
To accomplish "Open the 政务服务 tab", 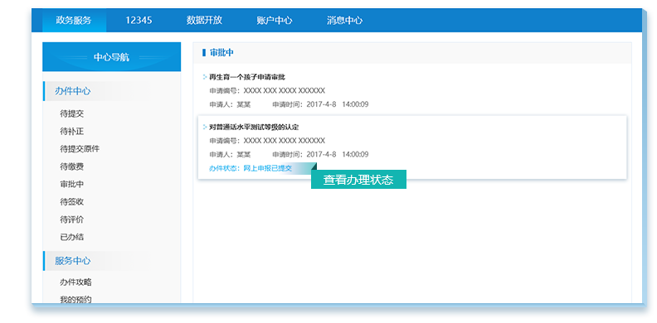I will tap(74, 20).
